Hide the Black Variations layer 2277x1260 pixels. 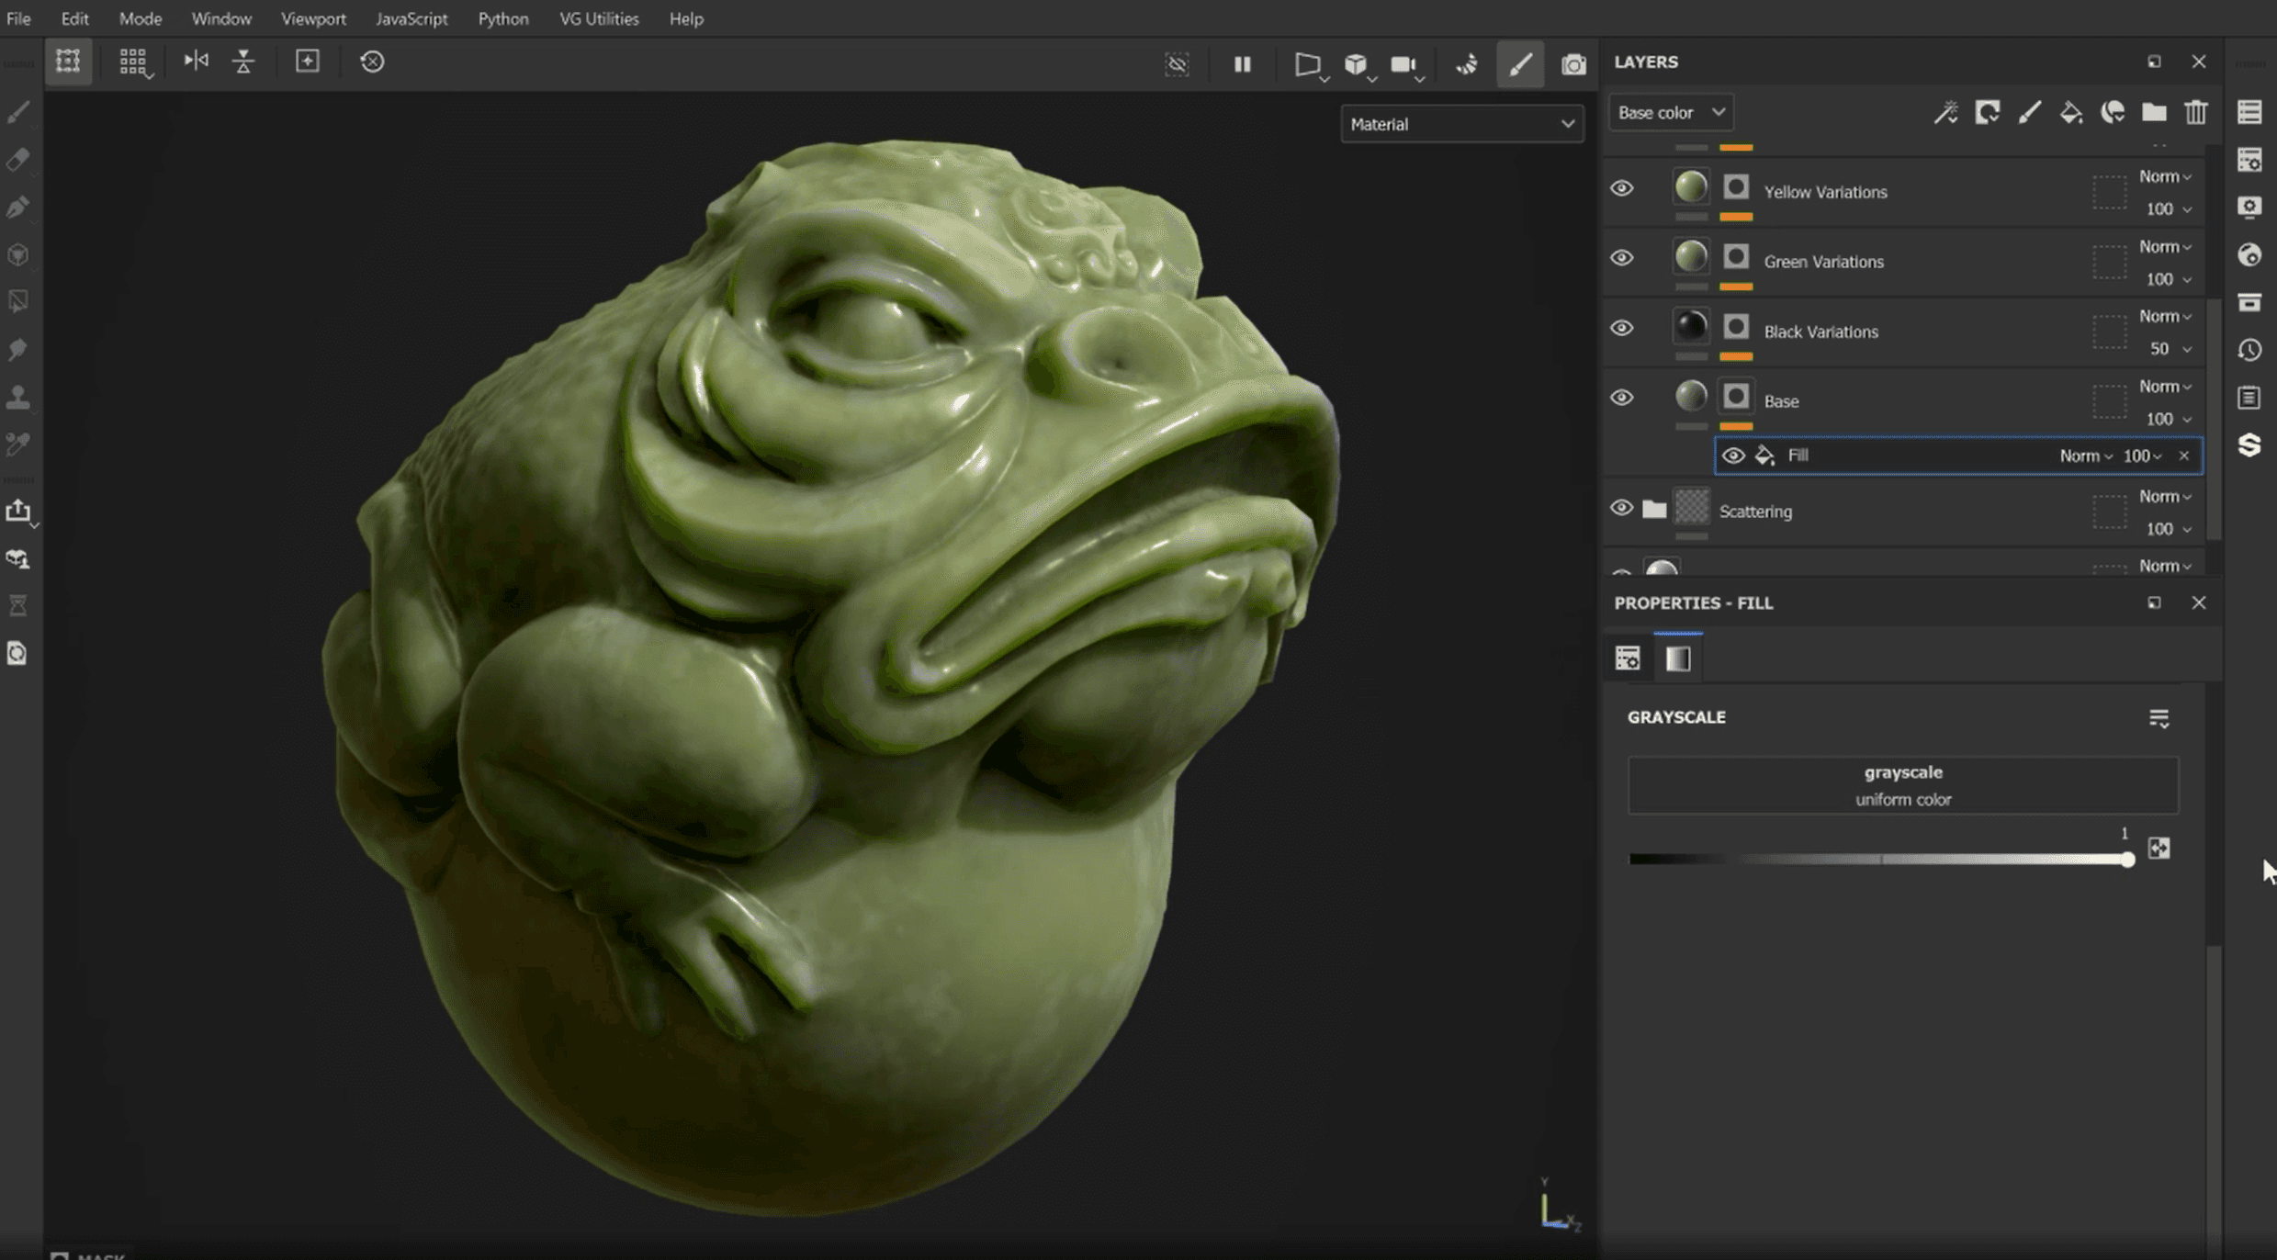(x=1621, y=328)
